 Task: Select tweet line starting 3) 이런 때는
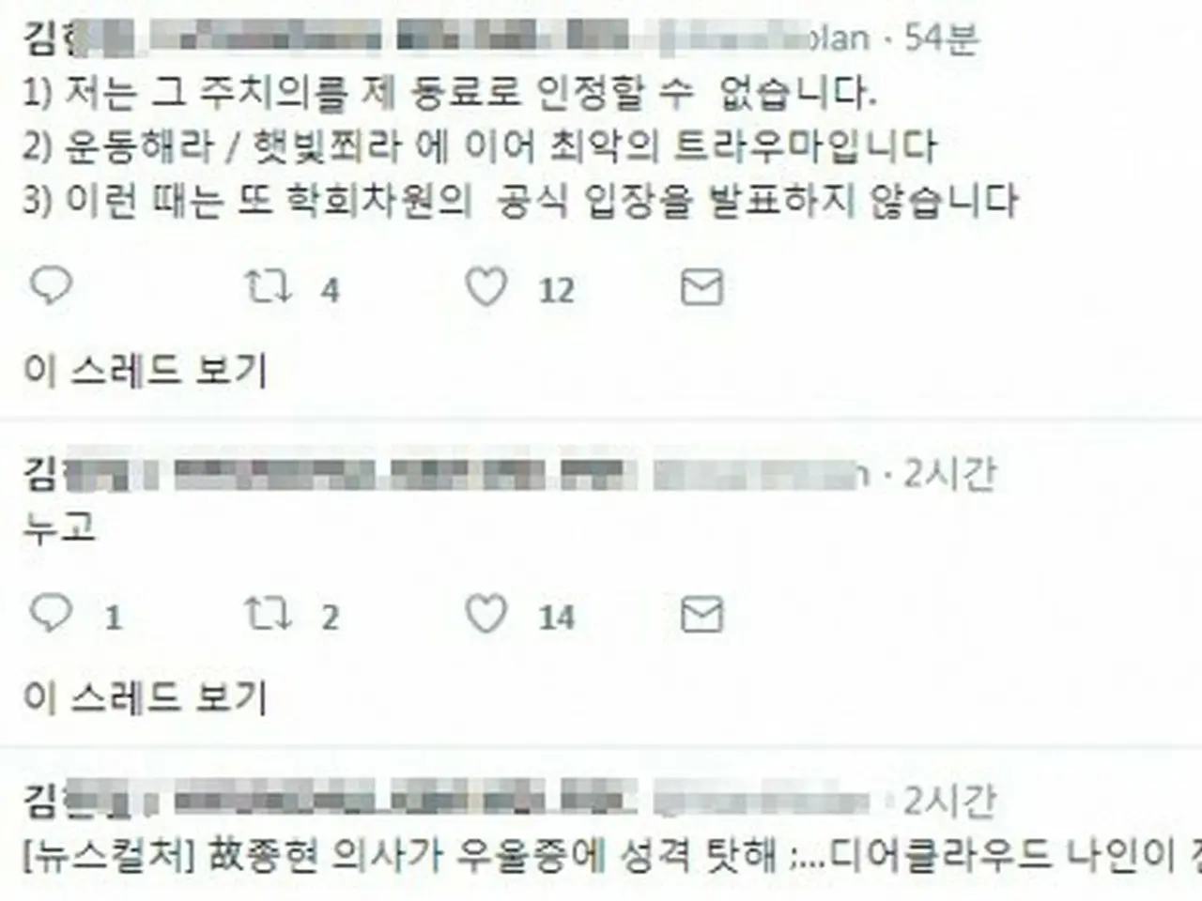[520, 200]
